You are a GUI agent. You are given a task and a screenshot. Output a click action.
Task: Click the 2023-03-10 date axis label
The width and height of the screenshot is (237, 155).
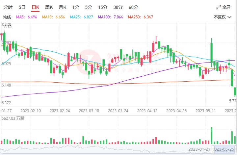point(89,111)
